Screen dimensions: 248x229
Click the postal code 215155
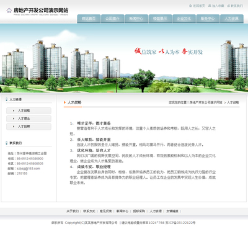22,174
